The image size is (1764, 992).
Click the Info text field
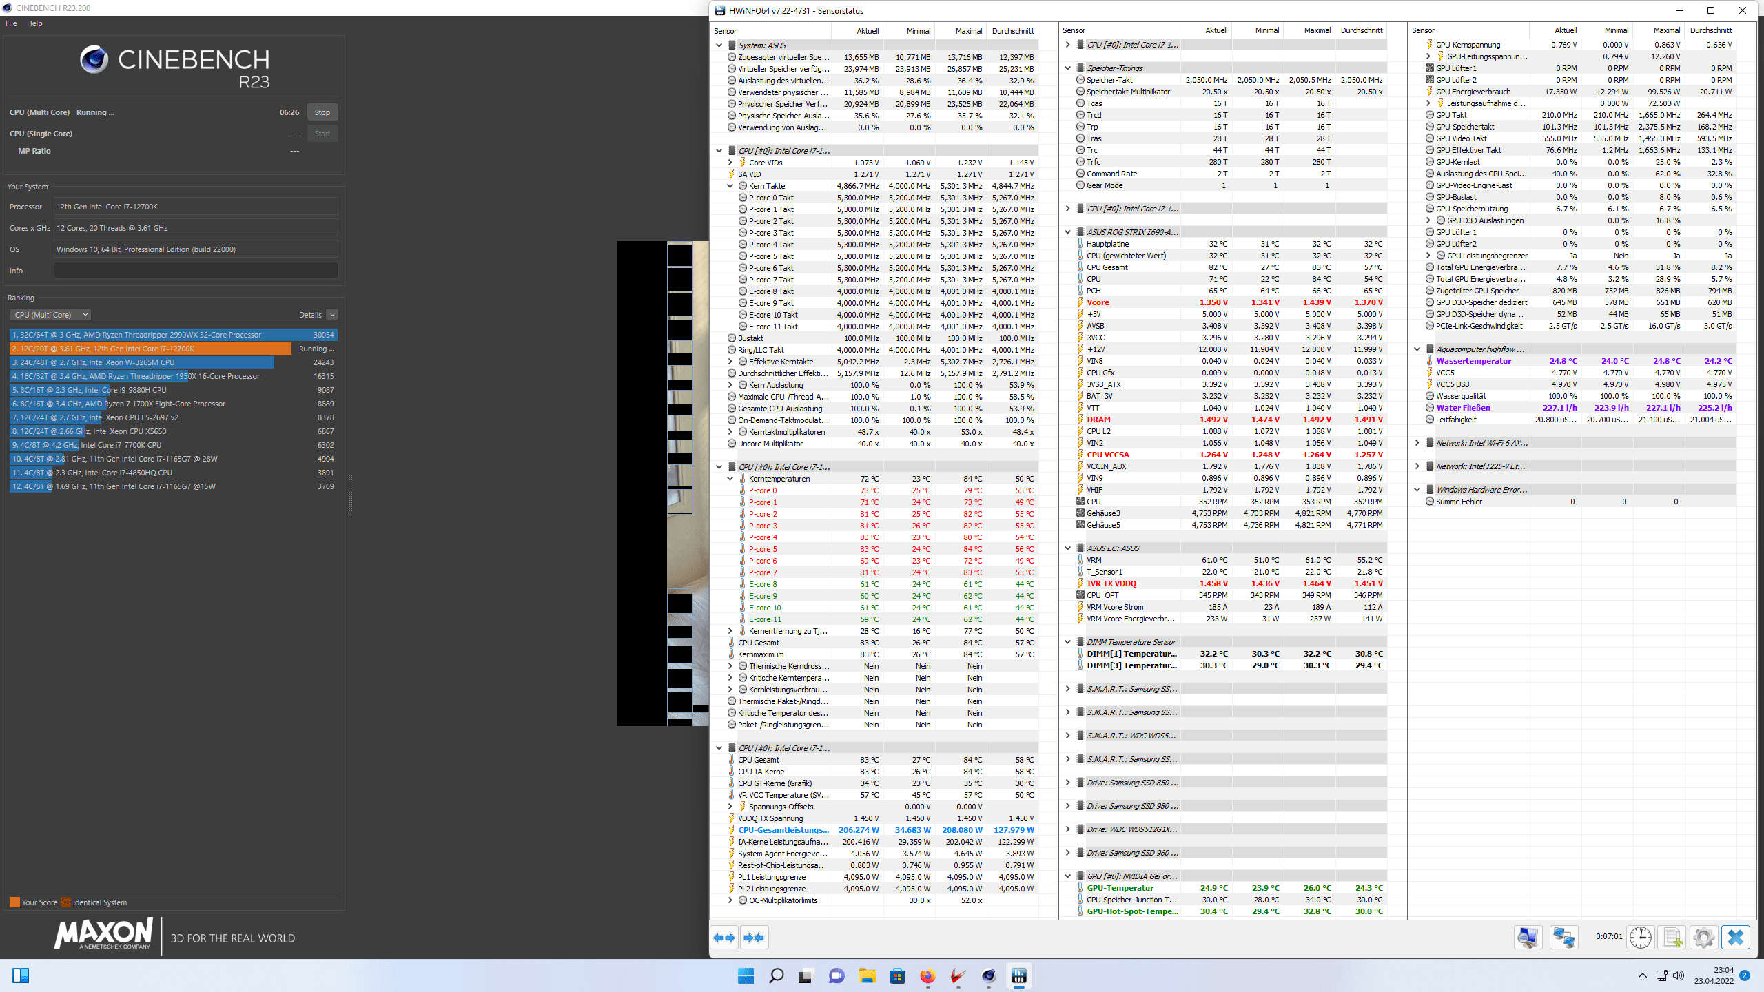[x=196, y=271]
